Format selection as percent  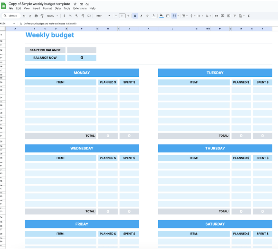tap(70, 16)
